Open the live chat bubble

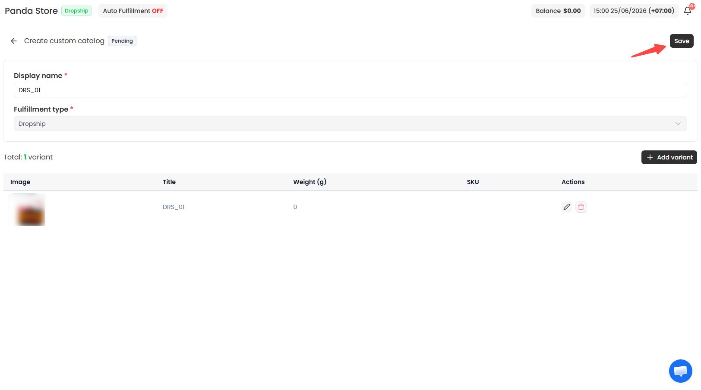tap(681, 371)
